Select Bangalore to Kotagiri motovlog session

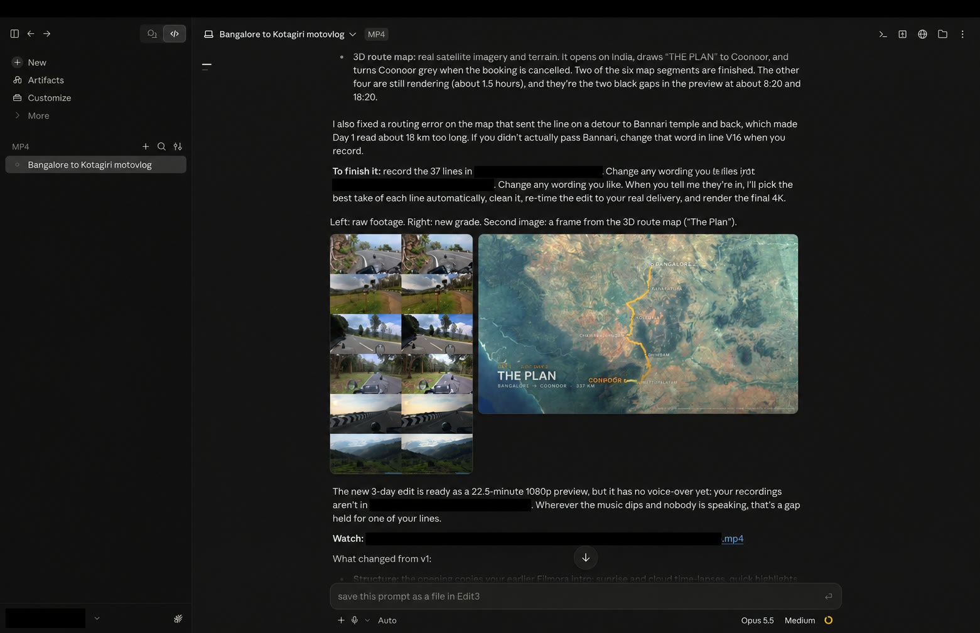pos(95,165)
